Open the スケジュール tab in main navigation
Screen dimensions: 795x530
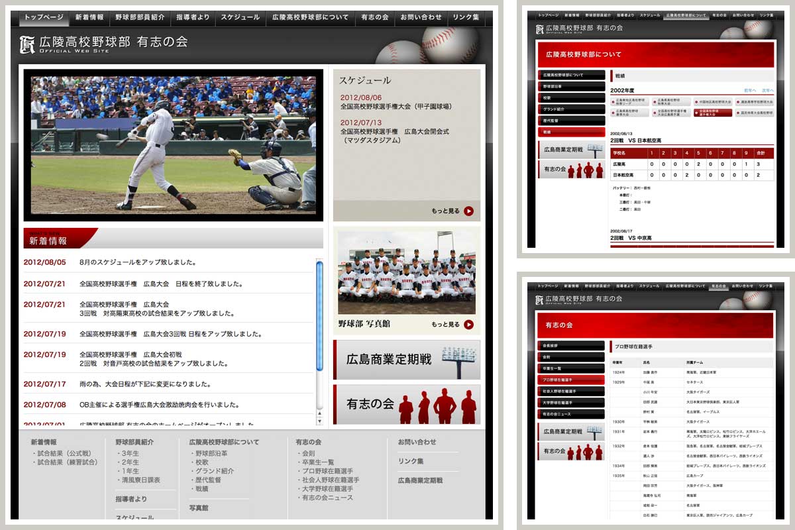(x=240, y=17)
